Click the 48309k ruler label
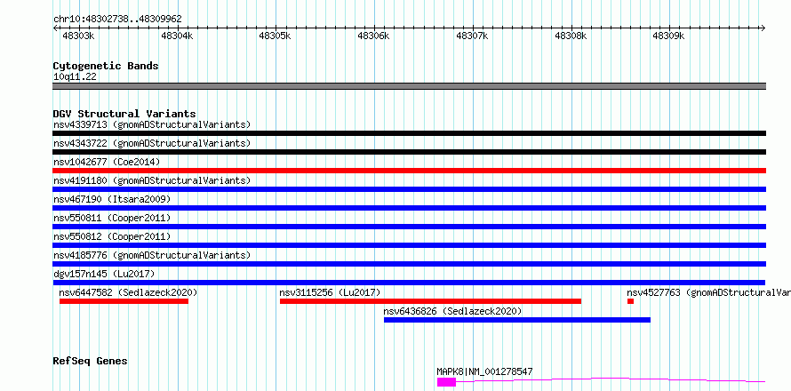The width and height of the screenshot is (791, 391). 668,36
